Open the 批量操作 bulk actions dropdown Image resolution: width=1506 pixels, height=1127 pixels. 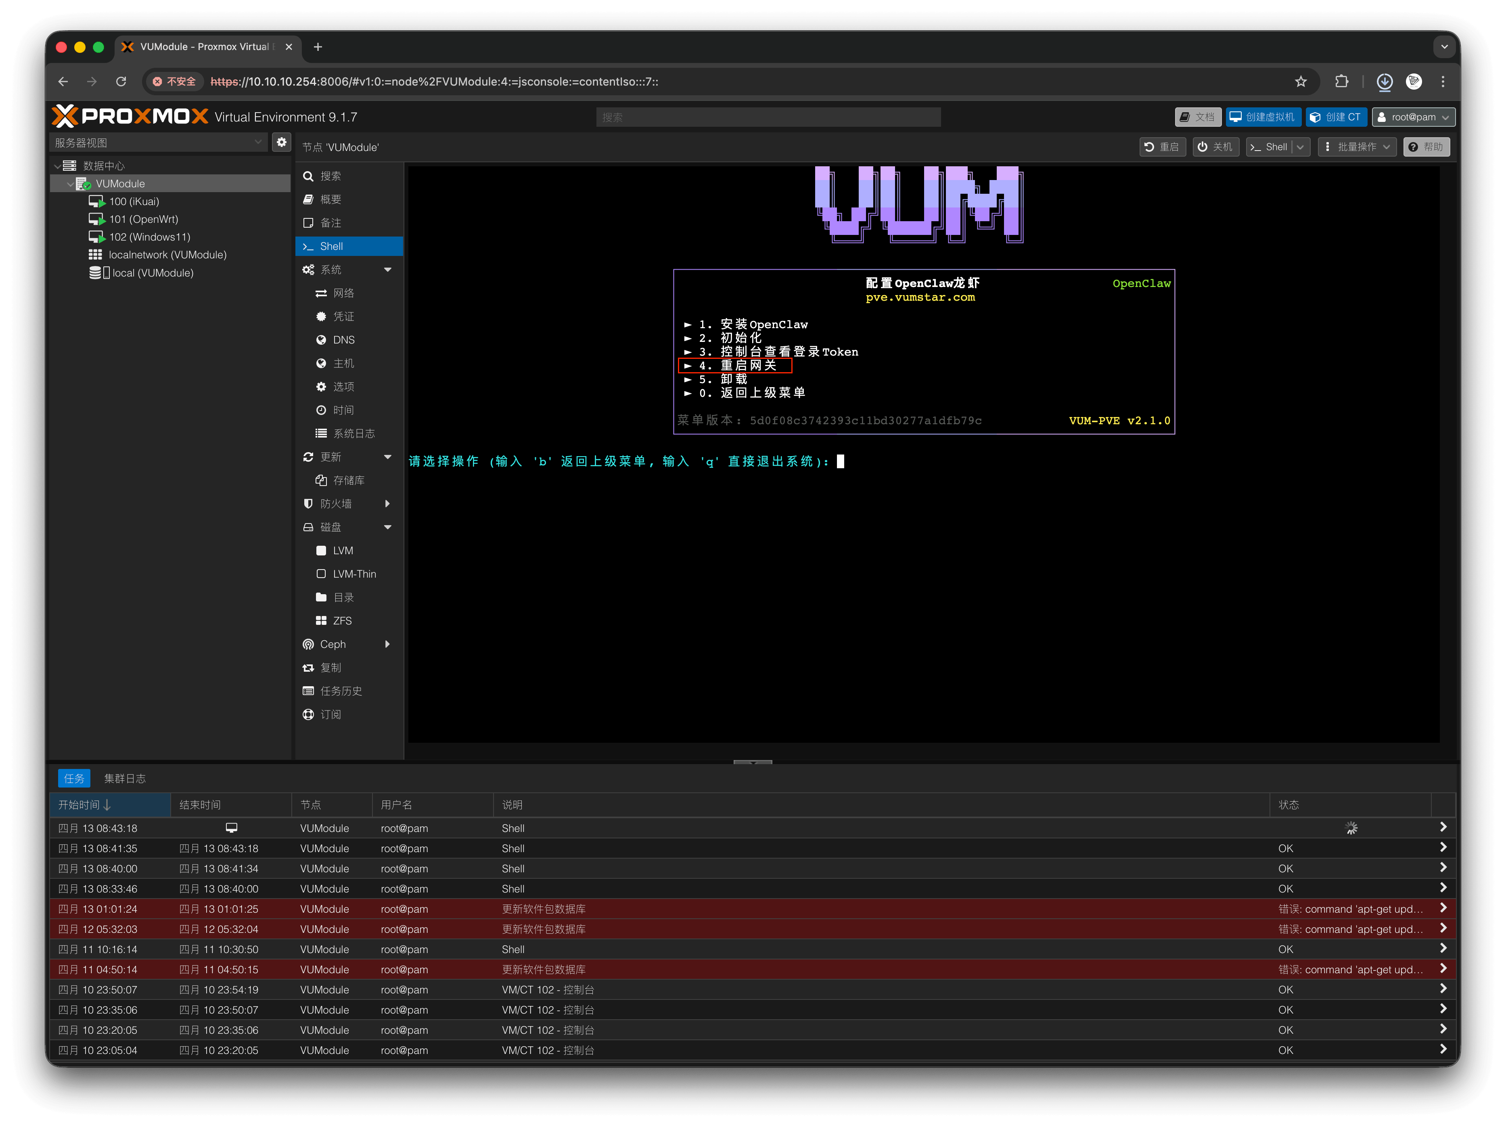(x=1357, y=147)
